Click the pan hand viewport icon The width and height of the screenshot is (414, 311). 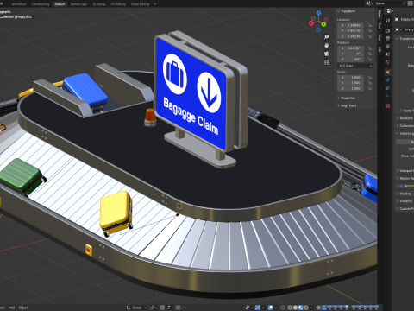(x=327, y=45)
